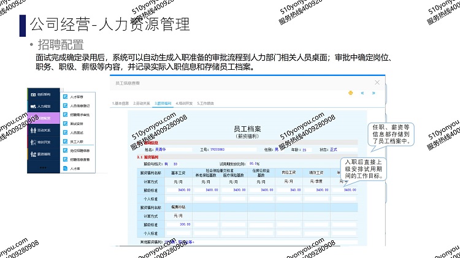Image resolution: width=460 pixels, height=258 pixels.
Task: Switch to the 2.劳动关系 tab
Action: (x=143, y=104)
